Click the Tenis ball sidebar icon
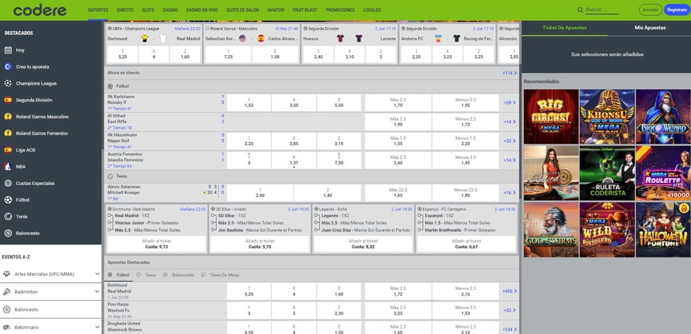 [x=8, y=217]
